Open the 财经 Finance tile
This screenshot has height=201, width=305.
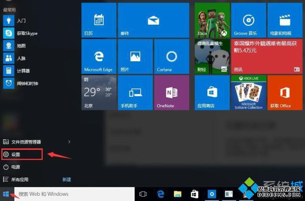pyautogui.click(x=212, y=56)
